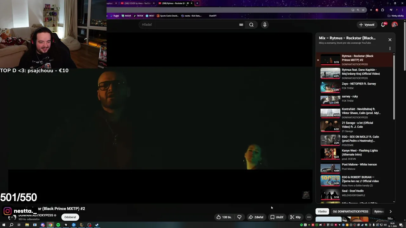Search with the magnifier button
The image size is (406, 228).
point(251,25)
